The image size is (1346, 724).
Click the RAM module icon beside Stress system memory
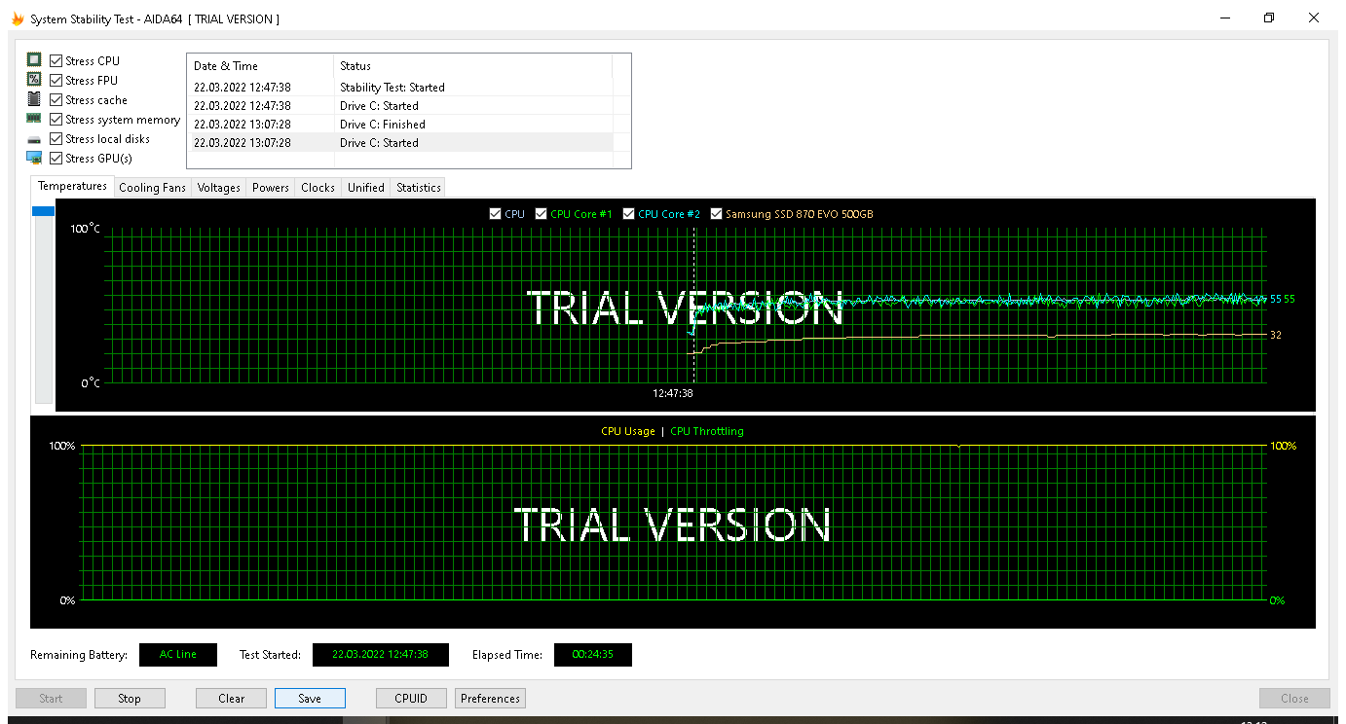[x=34, y=119]
